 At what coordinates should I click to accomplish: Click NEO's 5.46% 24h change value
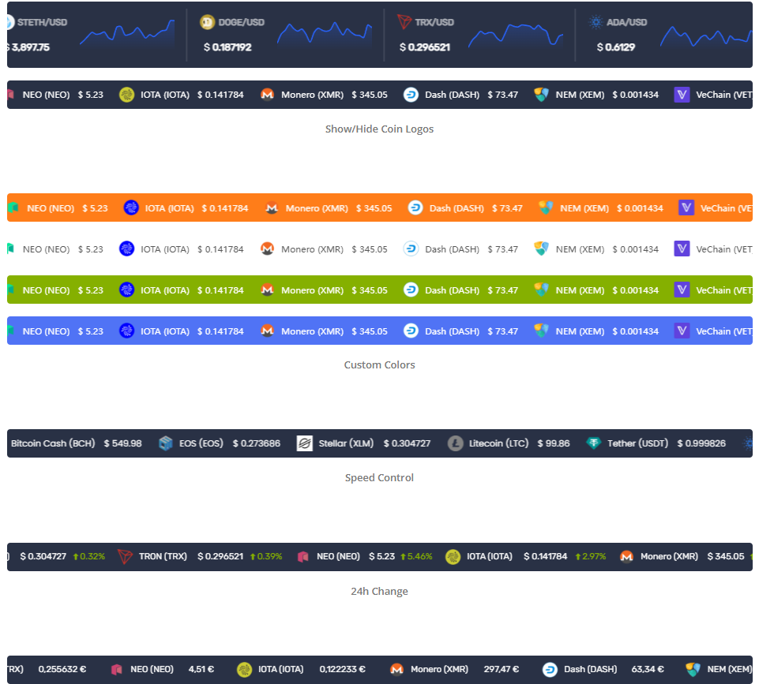tap(419, 556)
